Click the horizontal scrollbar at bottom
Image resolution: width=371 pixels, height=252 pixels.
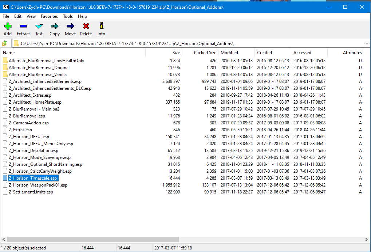click(x=93, y=239)
